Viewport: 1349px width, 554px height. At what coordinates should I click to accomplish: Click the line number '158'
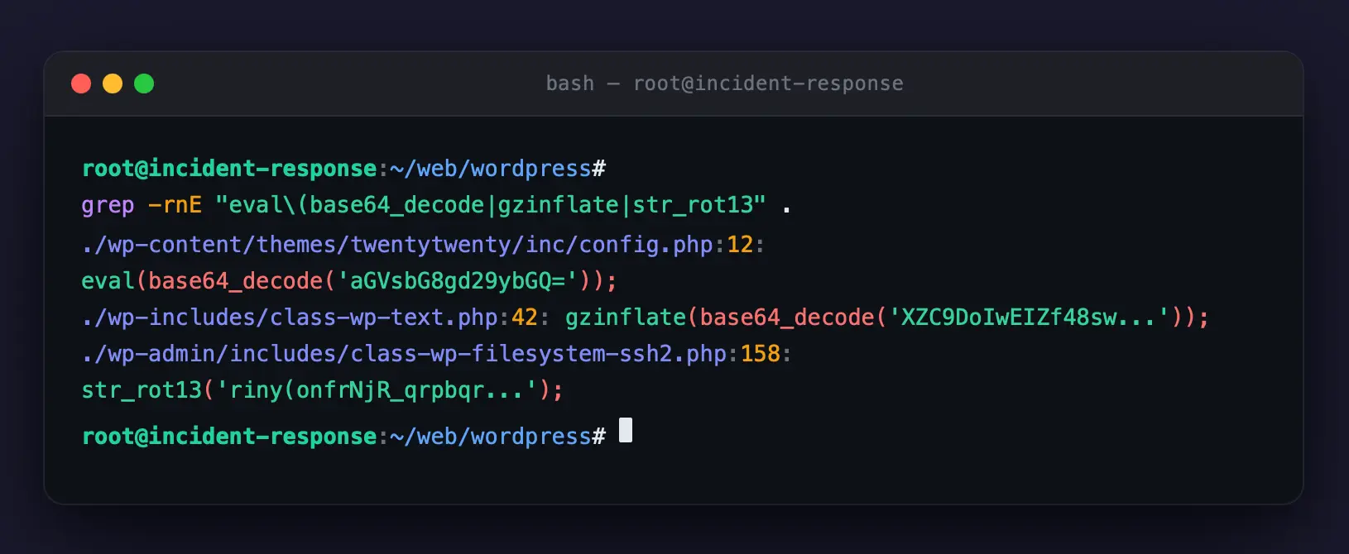tap(761, 354)
